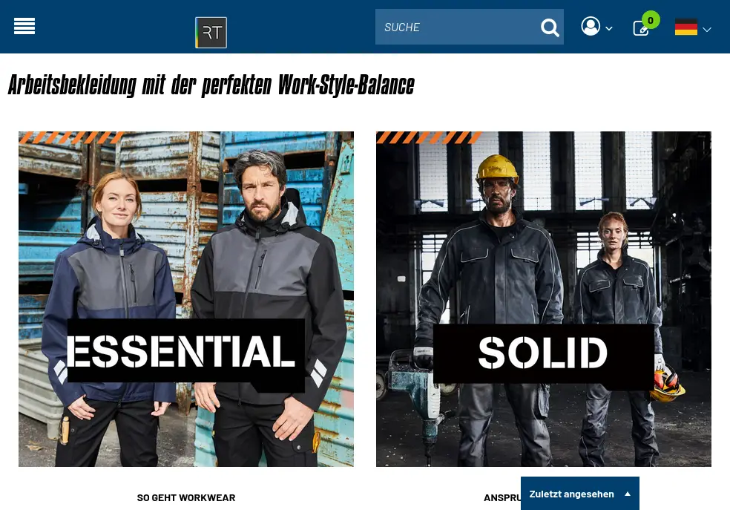Open the user account icon
The image size is (730, 510).
tap(591, 26)
